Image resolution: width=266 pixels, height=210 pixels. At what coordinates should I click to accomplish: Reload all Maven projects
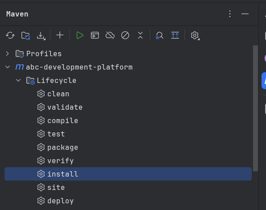coord(10,36)
